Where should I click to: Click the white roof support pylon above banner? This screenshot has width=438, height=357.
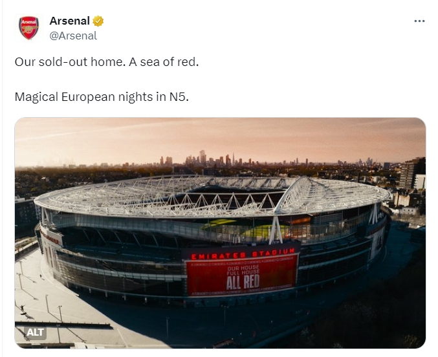click(x=276, y=229)
